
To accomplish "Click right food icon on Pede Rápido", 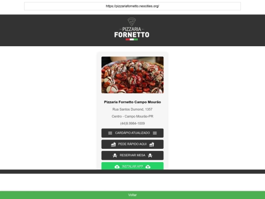I will [152, 144].
